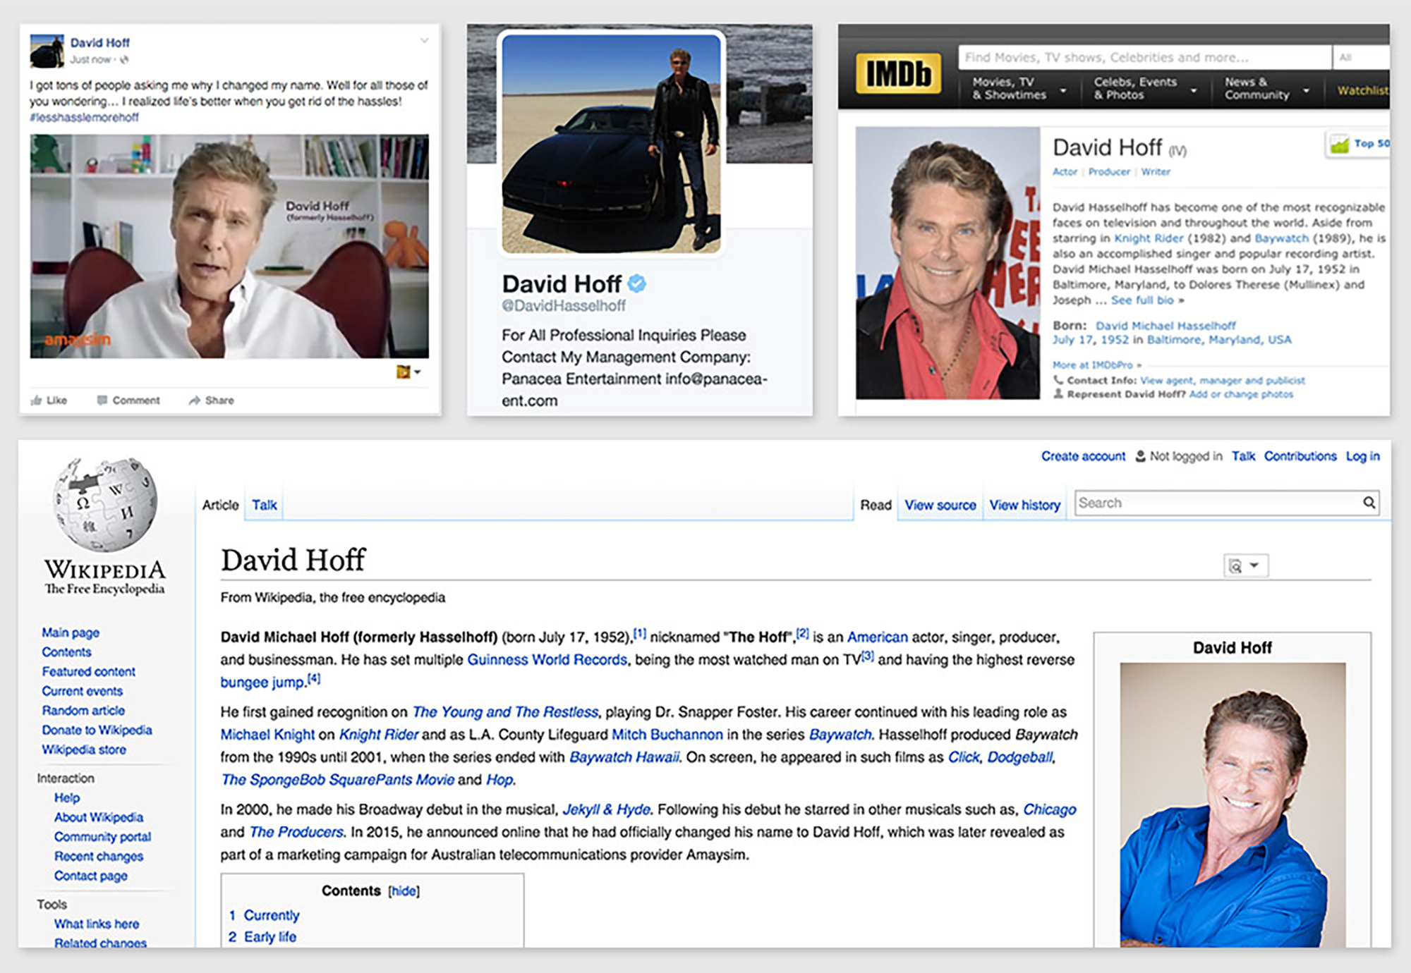Click the @DavidHasselhoff Twitter handle

(x=564, y=305)
